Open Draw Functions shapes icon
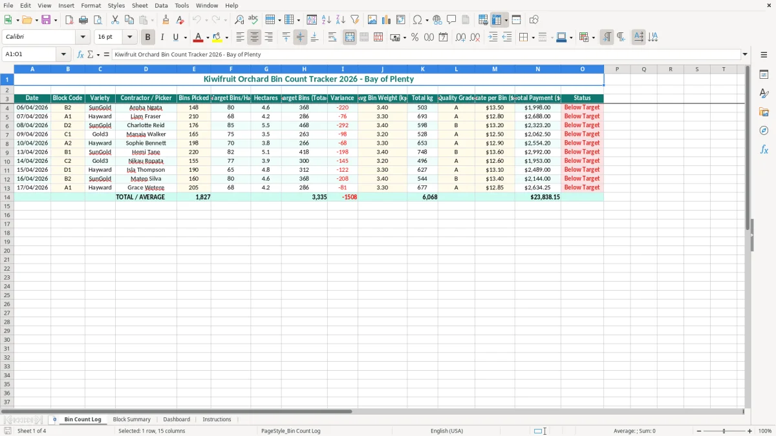 pos(534,20)
